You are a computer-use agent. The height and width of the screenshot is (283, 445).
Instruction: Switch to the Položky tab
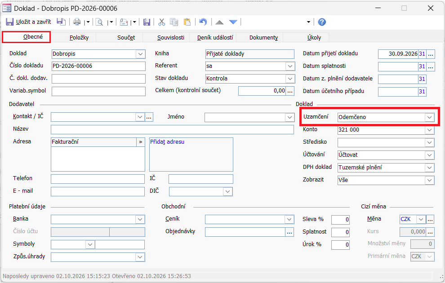click(79, 37)
